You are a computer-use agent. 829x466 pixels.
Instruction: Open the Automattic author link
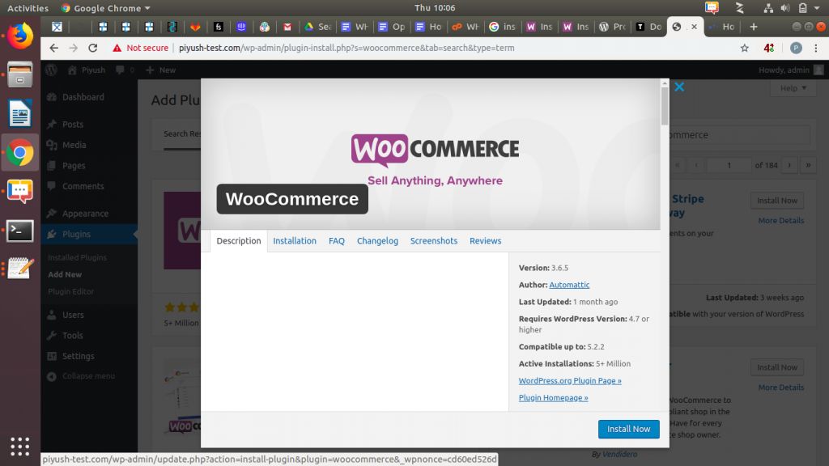click(x=569, y=285)
